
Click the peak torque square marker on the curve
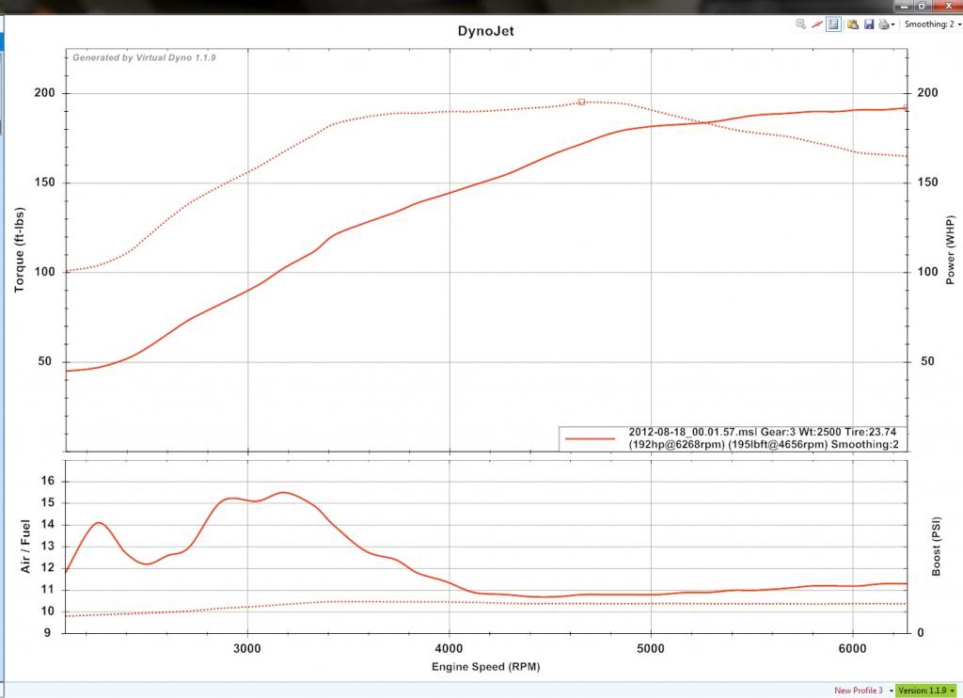[581, 102]
